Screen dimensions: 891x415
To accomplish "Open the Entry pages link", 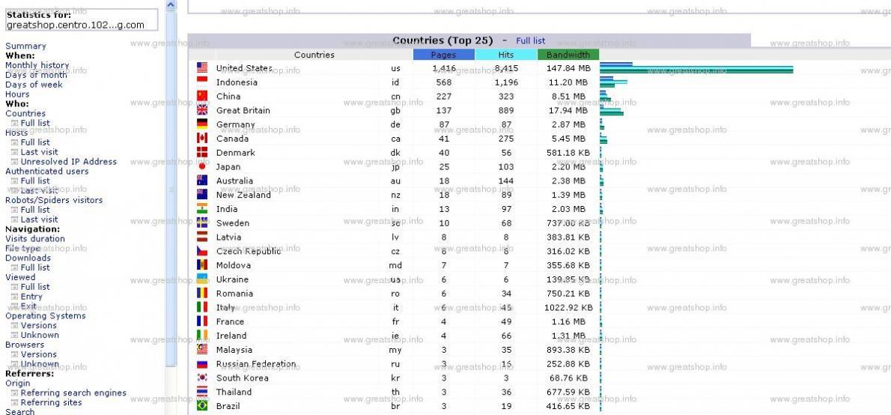I will pos(31,296).
